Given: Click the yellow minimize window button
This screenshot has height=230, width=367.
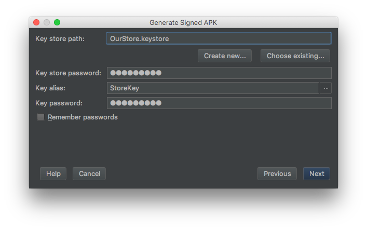Looking at the screenshot, I should point(47,22).
